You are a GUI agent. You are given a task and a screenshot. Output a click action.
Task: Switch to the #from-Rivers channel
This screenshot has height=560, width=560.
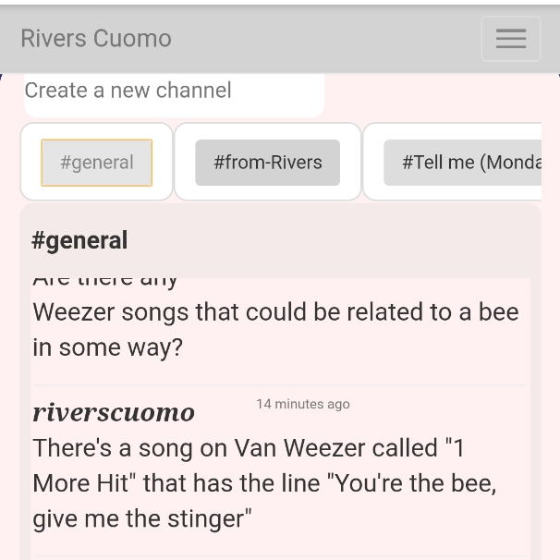tap(268, 163)
